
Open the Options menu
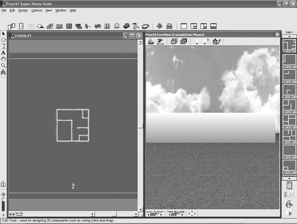(36, 10)
